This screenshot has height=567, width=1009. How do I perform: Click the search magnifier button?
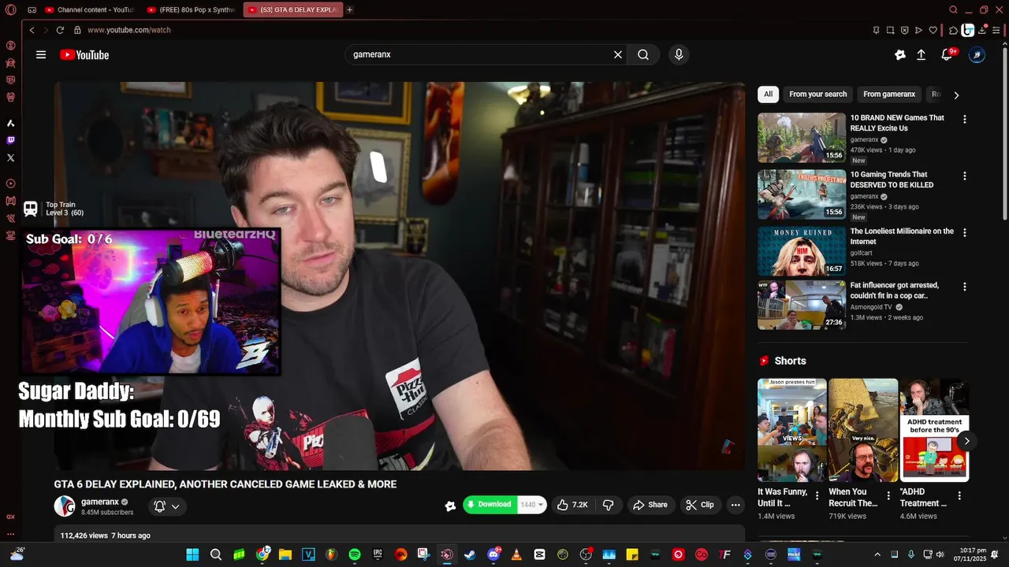(x=643, y=54)
